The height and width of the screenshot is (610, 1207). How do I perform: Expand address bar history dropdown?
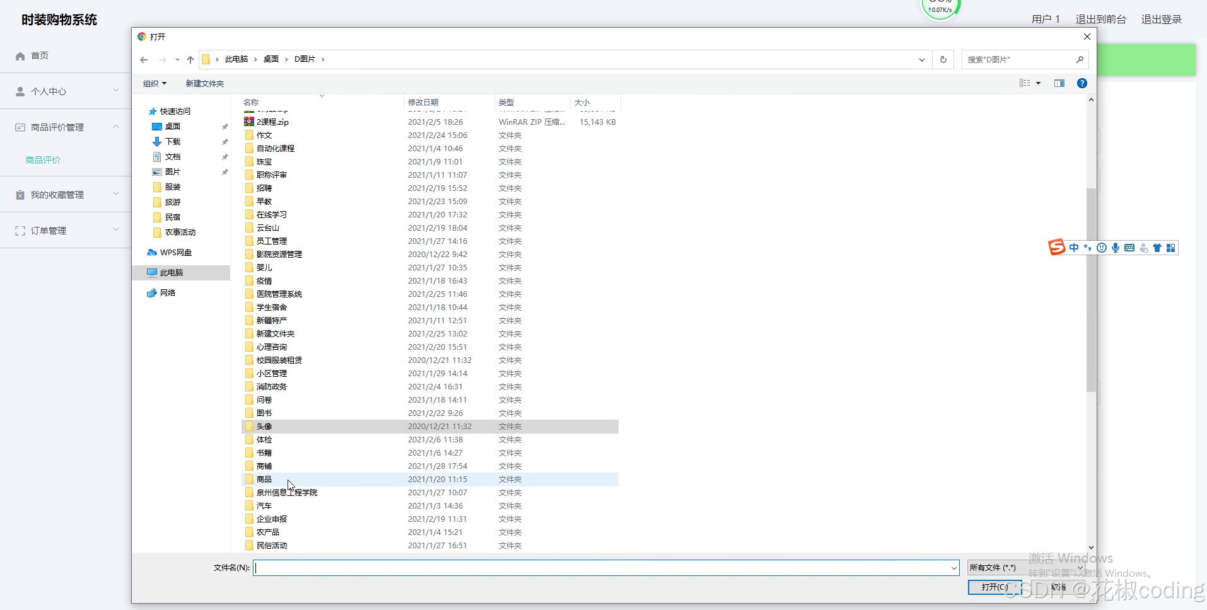point(922,60)
